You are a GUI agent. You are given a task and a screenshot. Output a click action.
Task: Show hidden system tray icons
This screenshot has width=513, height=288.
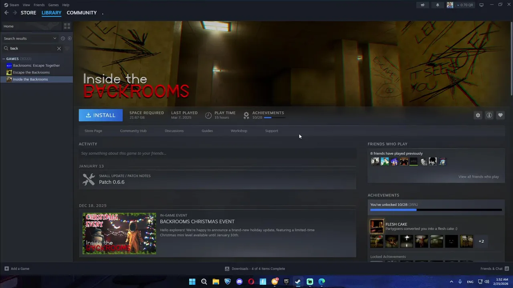pyautogui.click(x=451, y=282)
